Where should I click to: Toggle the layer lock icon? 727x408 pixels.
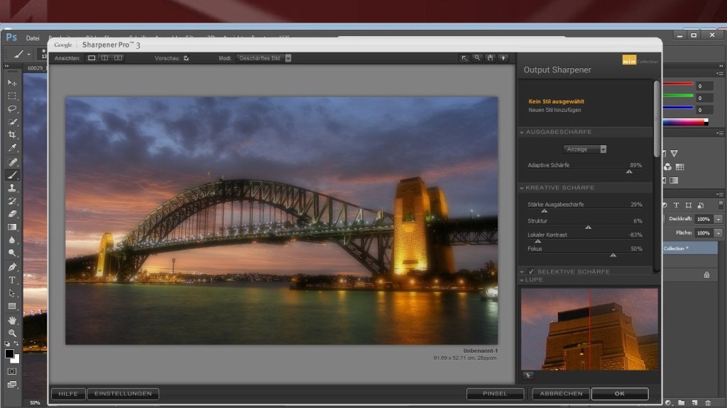click(706, 275)
